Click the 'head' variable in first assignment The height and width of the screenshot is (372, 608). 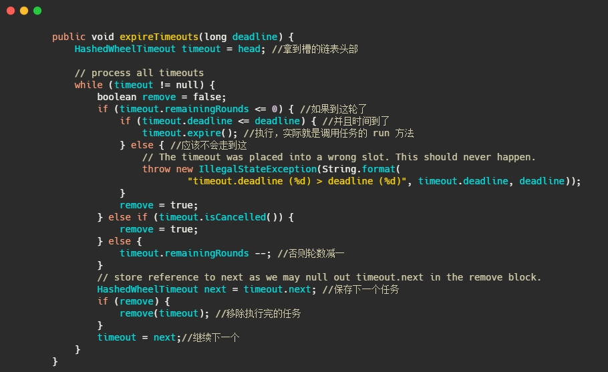(249, 49)
